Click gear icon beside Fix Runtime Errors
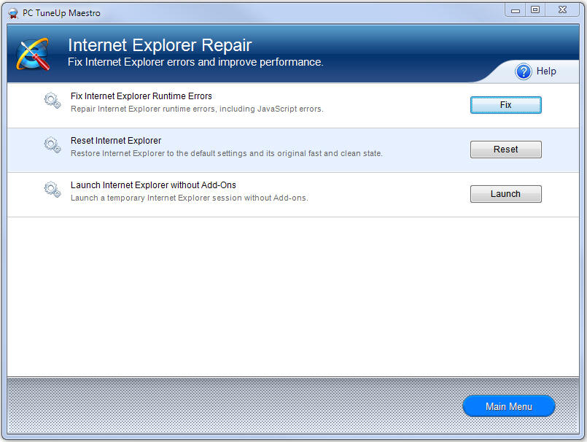The width and height of the screenshot is (587, 442). (52, 101)
